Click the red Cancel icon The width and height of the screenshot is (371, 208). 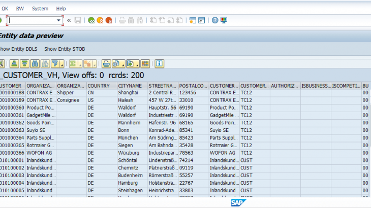109,20
